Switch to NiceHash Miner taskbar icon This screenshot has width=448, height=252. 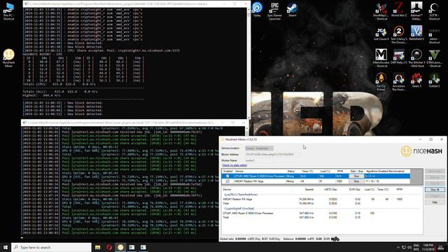point(120,247)
